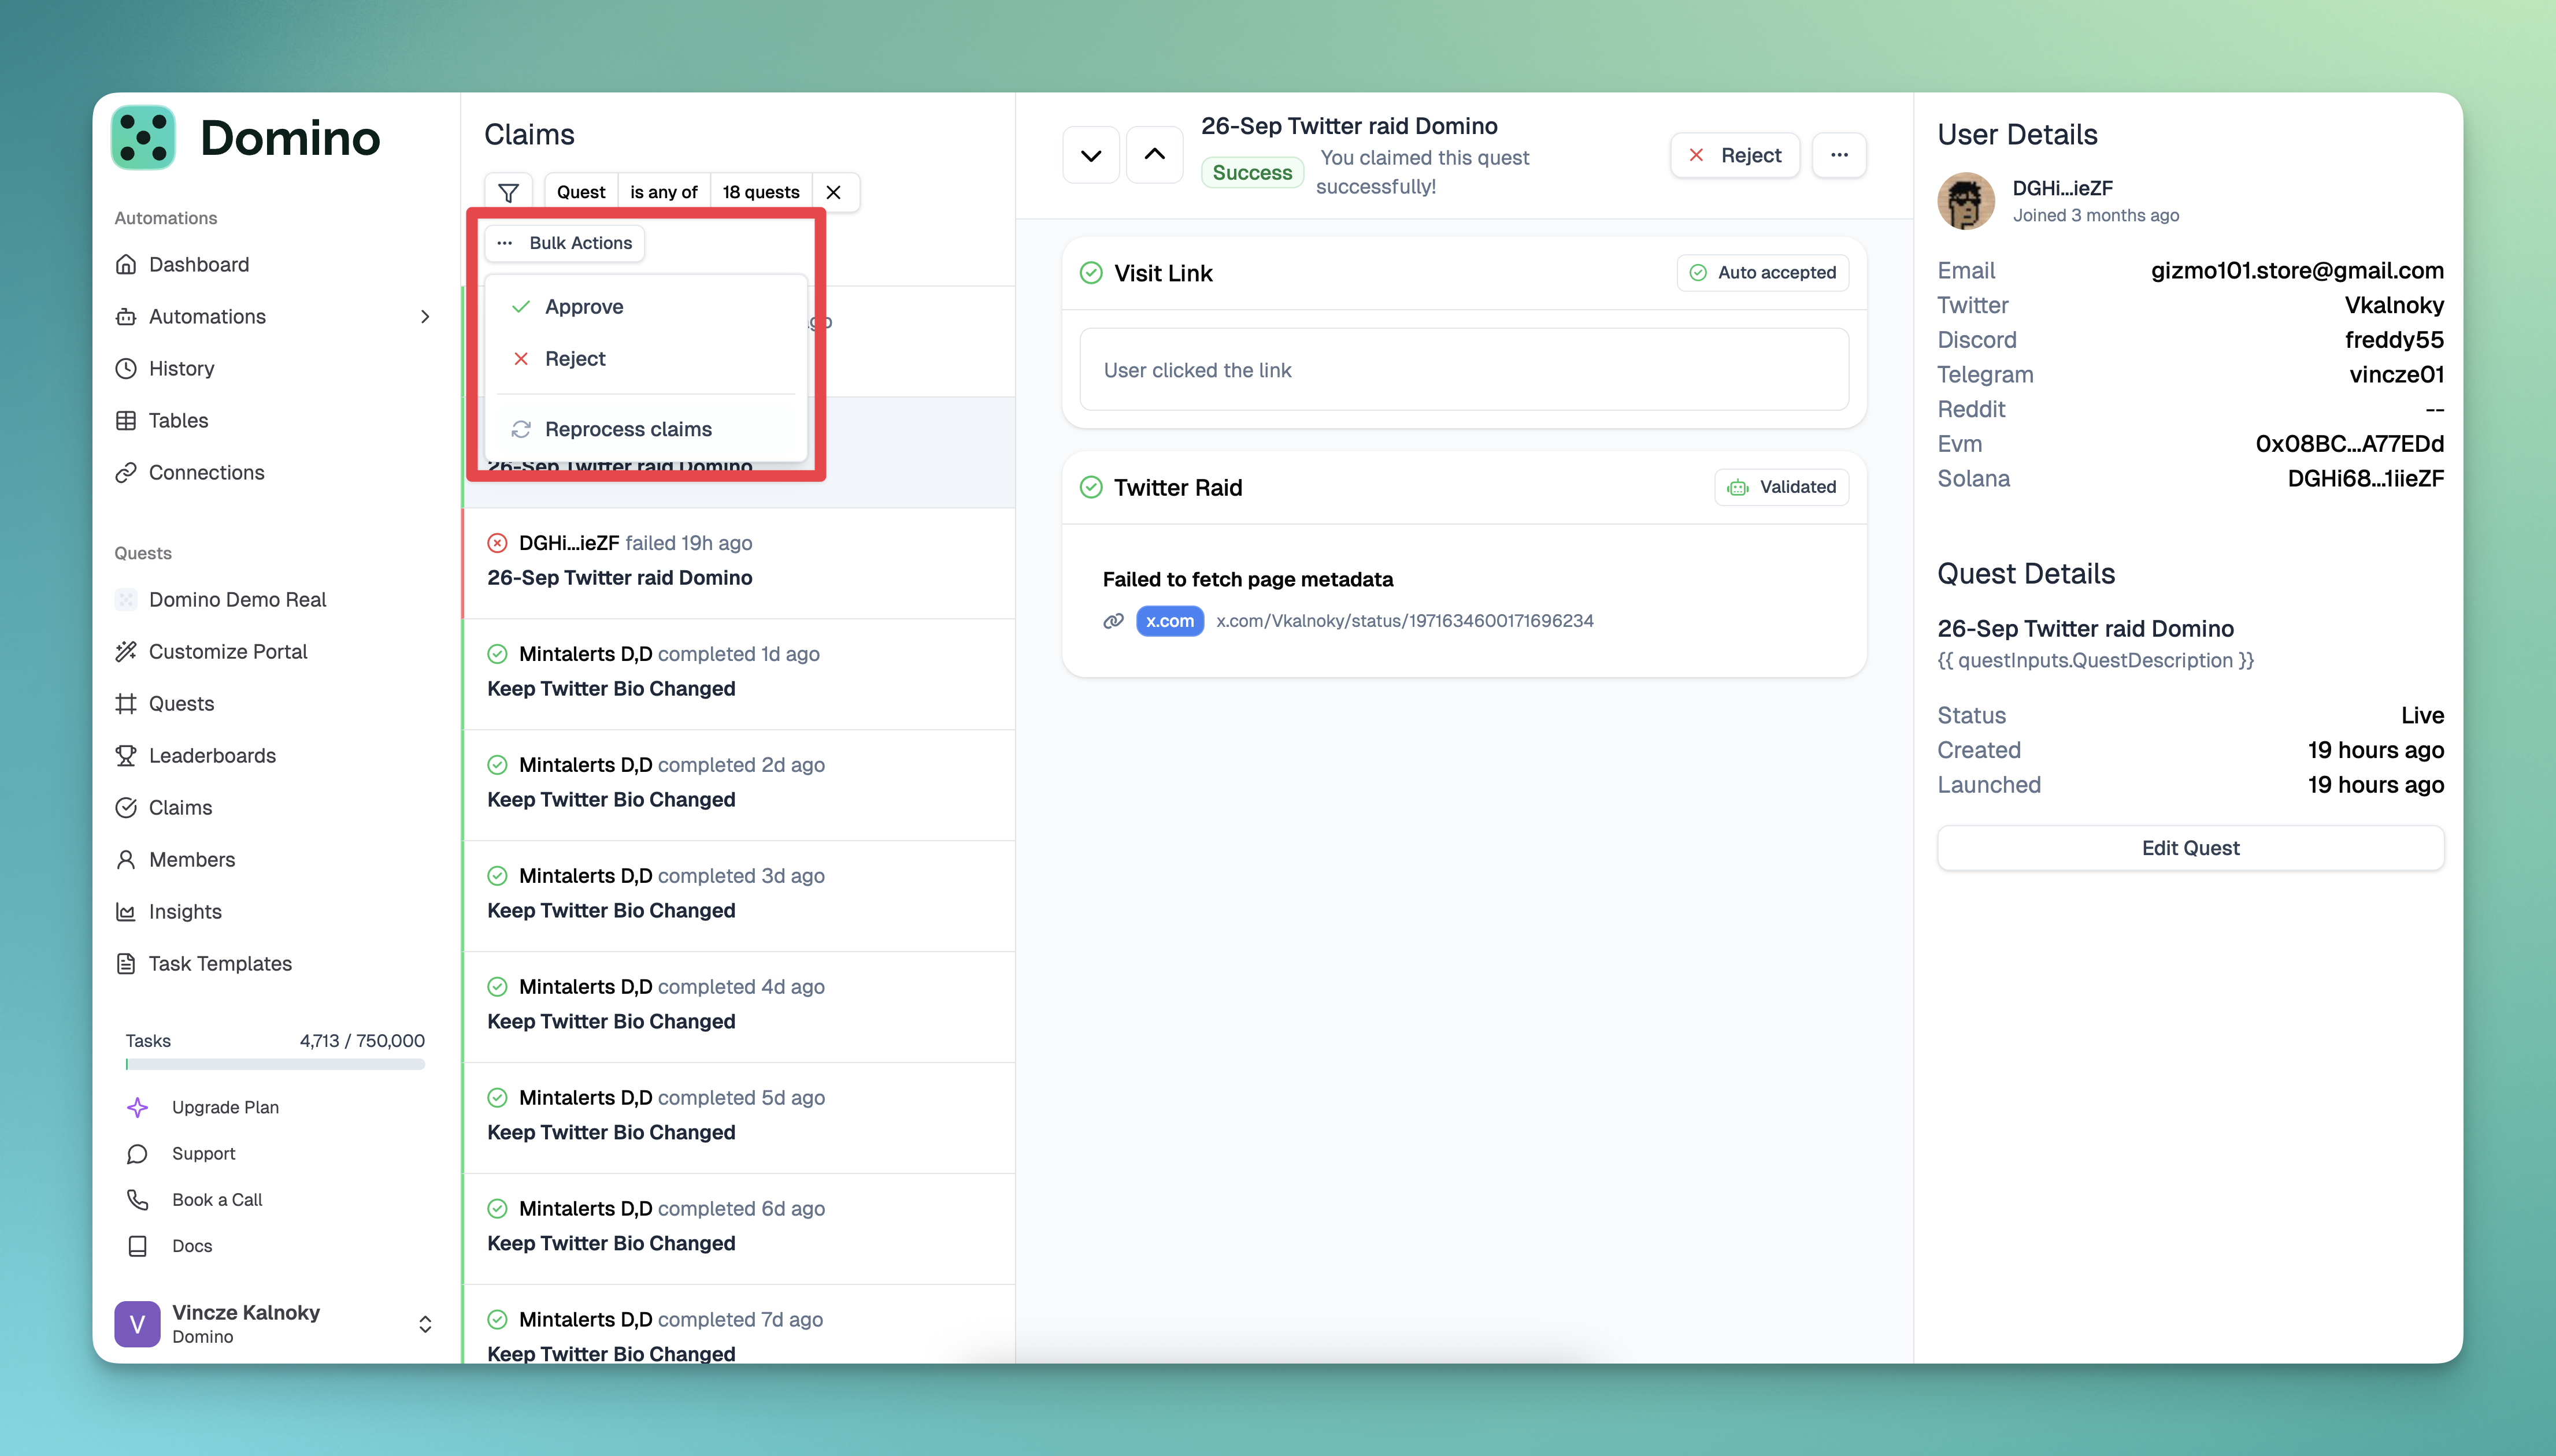2556x1456 pixels.
Task: Click the Tasks usage progress bar
Action: (x=275, y=1065)
